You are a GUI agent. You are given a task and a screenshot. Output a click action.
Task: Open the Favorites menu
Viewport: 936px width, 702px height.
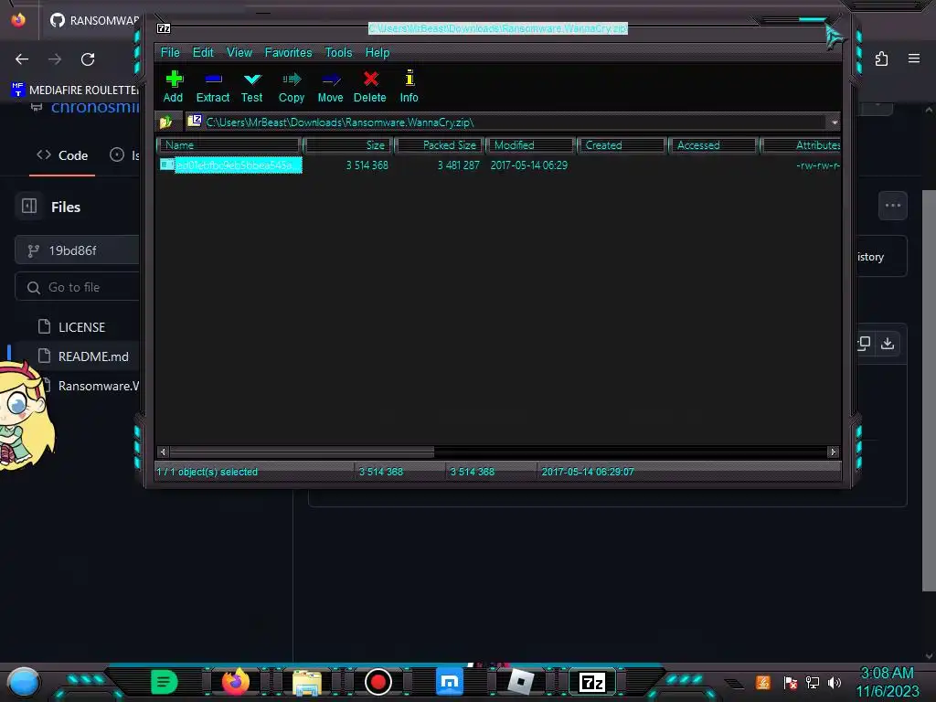pyautogui.click(x=288, y=52)
